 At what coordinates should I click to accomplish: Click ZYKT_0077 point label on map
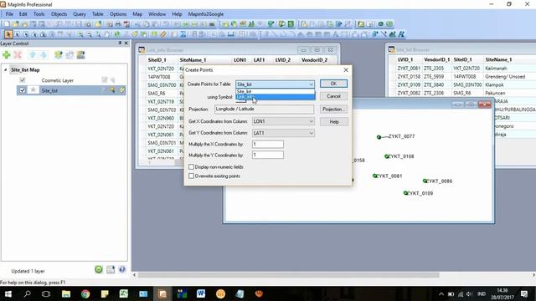click(x=402, y=136)
